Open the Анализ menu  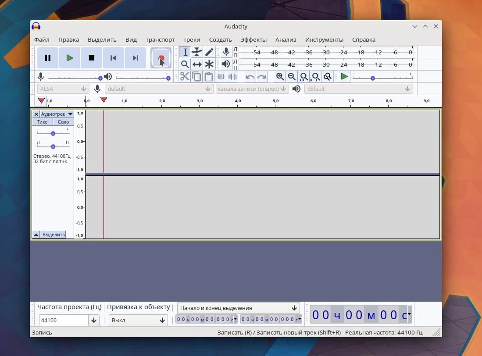point(286,39)
